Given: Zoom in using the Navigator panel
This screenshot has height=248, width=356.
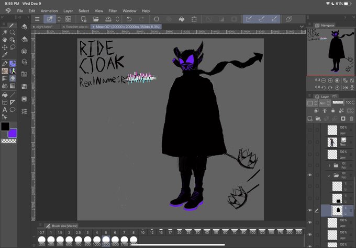Looking at the screenshot, I should 330,80.
